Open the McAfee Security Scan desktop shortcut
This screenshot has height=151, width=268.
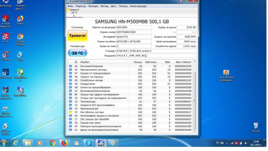pyautogui.click(x=5, y=93)
